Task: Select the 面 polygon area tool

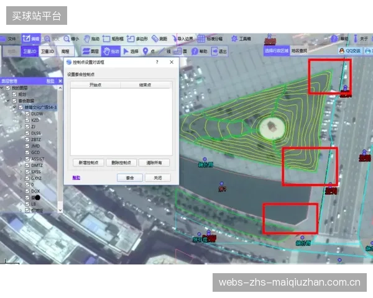Action: pos(180,52)
